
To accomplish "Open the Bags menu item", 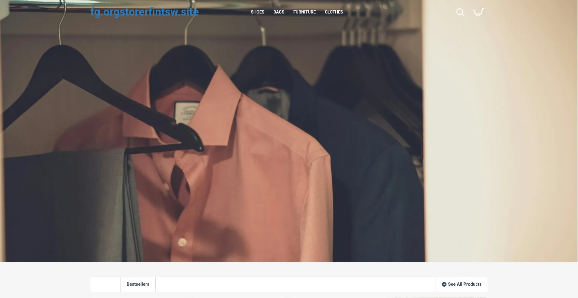I will (x=279, y=12).
